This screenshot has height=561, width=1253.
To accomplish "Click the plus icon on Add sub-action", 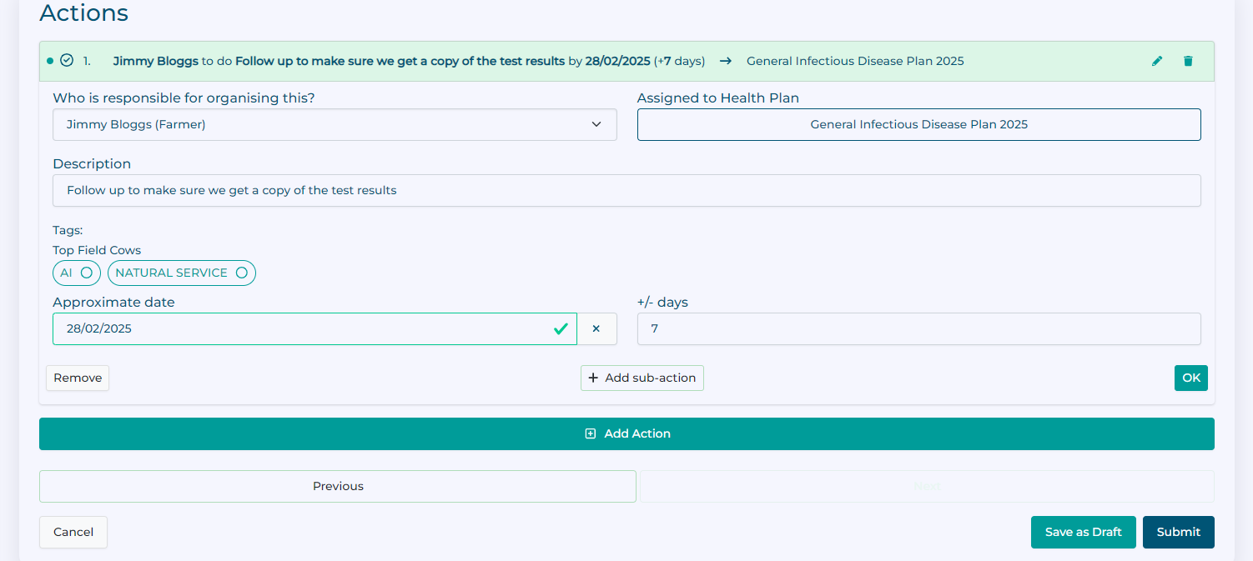I will tap(593, 378).
